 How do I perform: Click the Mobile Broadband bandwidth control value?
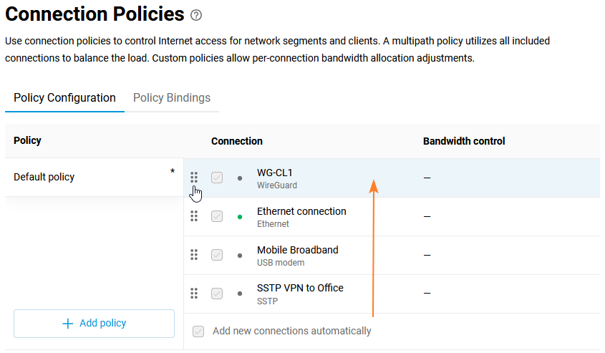coord(427,255)
